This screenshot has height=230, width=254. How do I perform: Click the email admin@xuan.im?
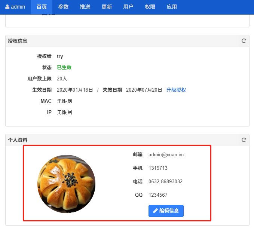pos(166,154)
